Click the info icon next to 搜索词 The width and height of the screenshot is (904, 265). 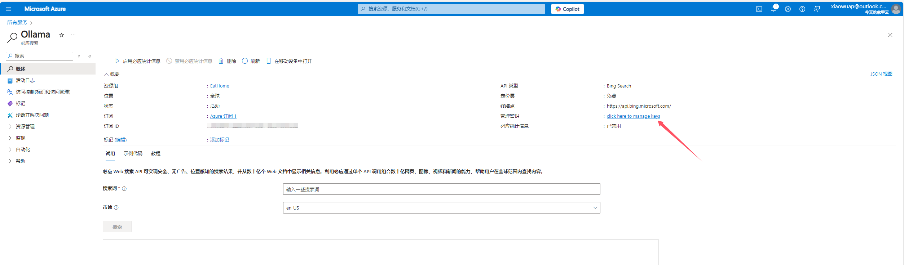tap(124, 189)
